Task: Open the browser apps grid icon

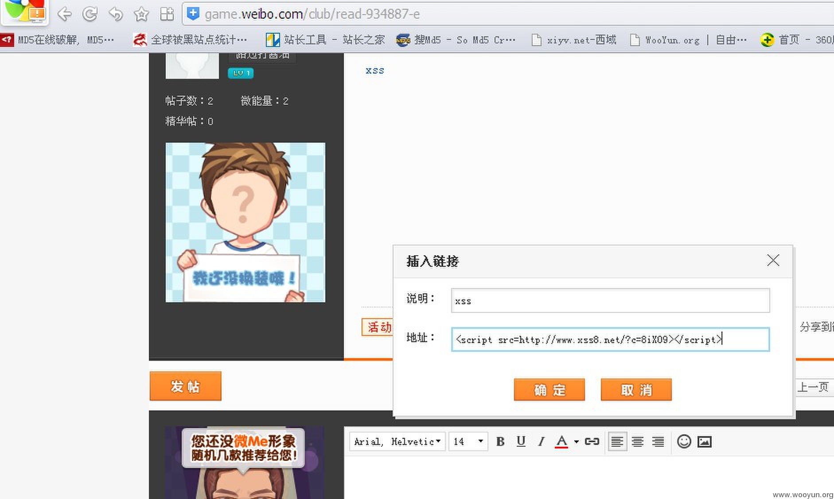Action: (167, 14)
